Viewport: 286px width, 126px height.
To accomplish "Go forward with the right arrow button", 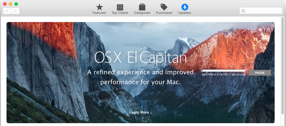I will [x=15, y=11].
